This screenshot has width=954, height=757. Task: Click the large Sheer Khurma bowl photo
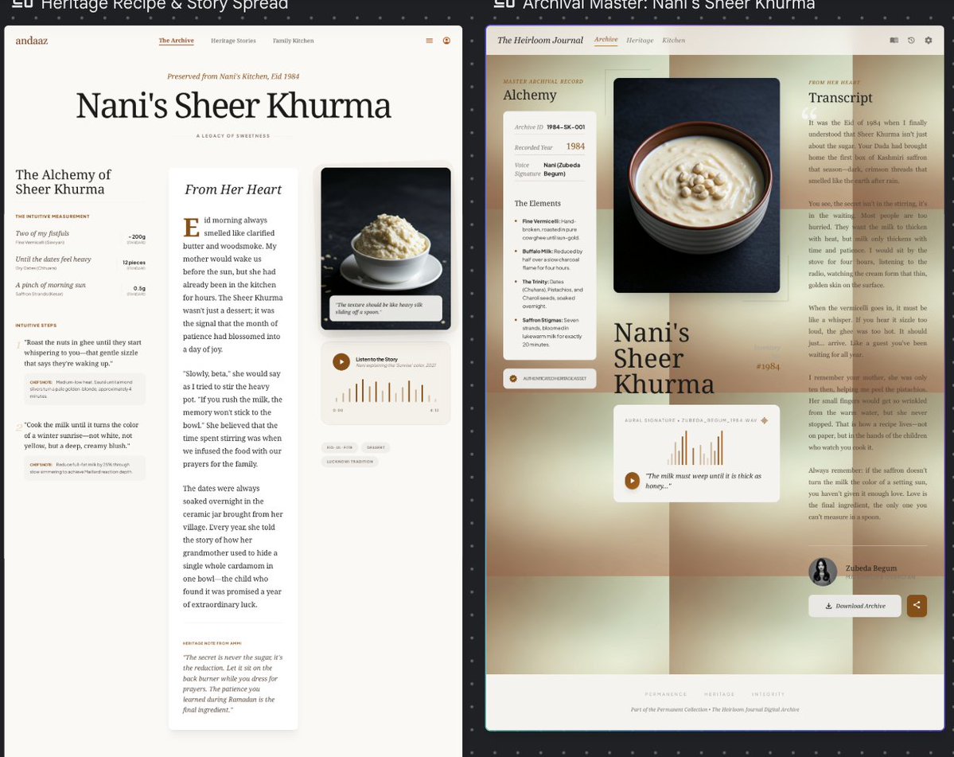[x=697, y=185]
